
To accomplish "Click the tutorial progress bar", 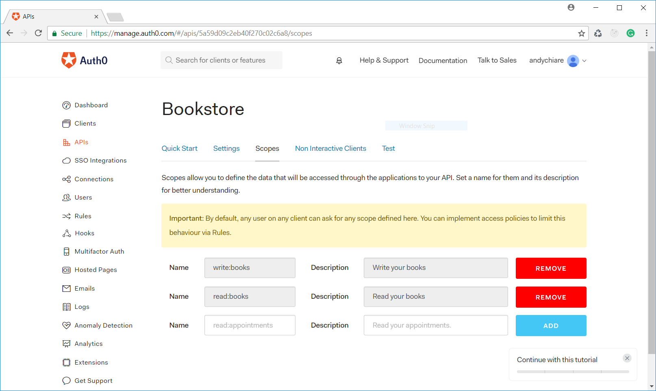I will pyautogui.click(x=573, y=371).
